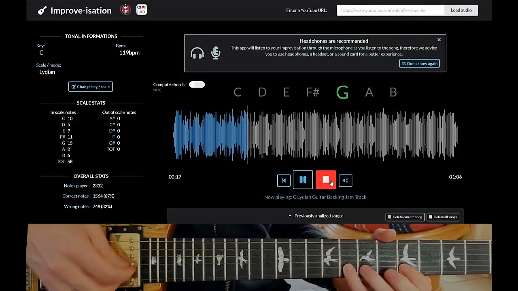
Task: Click the Lydian scale mode value
Action: (x=47, y=72)
